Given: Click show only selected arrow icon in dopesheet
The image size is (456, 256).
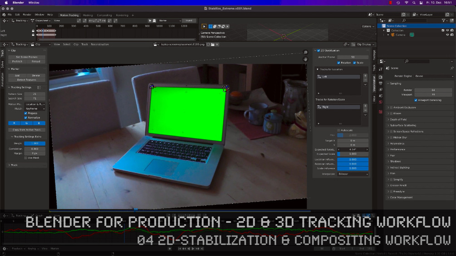Looking at the screenshot, I should 150,20.
